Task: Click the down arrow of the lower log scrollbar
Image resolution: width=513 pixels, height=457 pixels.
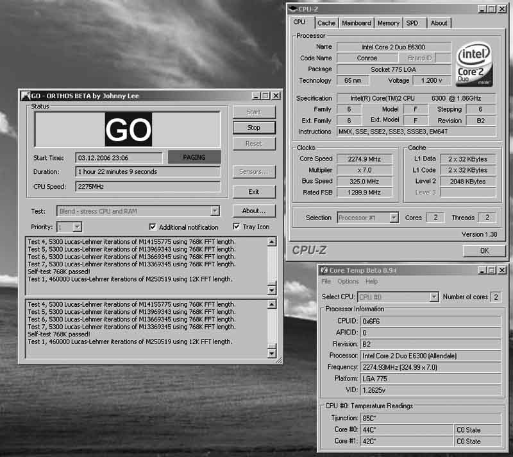Action: 271,353
